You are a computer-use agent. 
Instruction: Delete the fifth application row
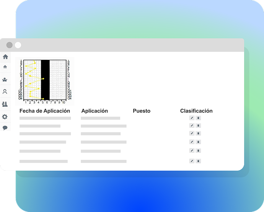point(198,150)
